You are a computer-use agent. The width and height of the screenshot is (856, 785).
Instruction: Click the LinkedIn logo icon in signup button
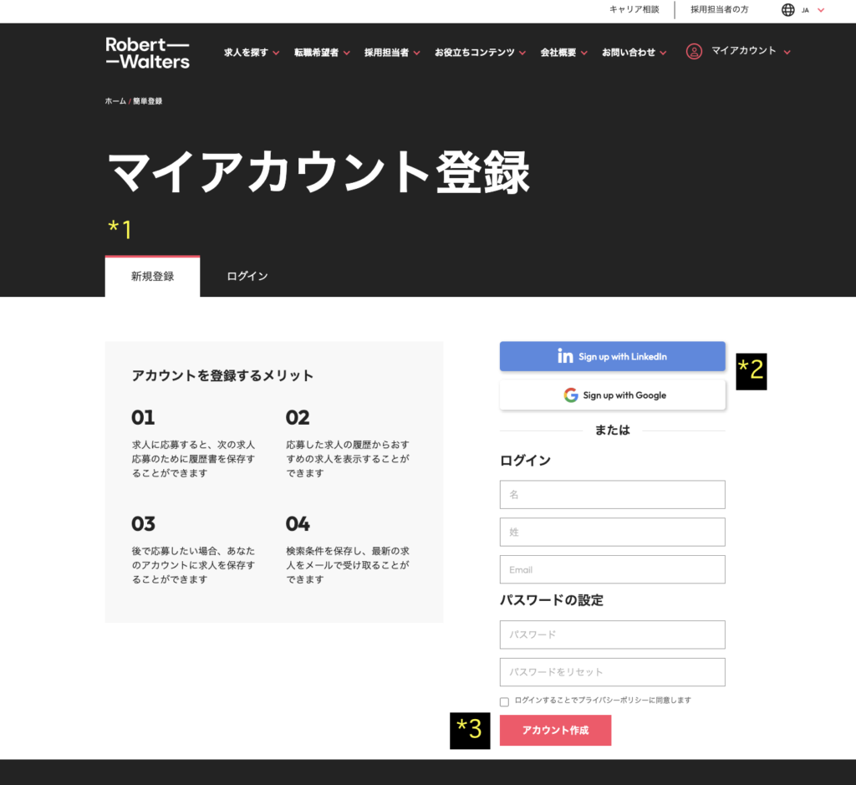pyautogui.click(x=565, y=356)
